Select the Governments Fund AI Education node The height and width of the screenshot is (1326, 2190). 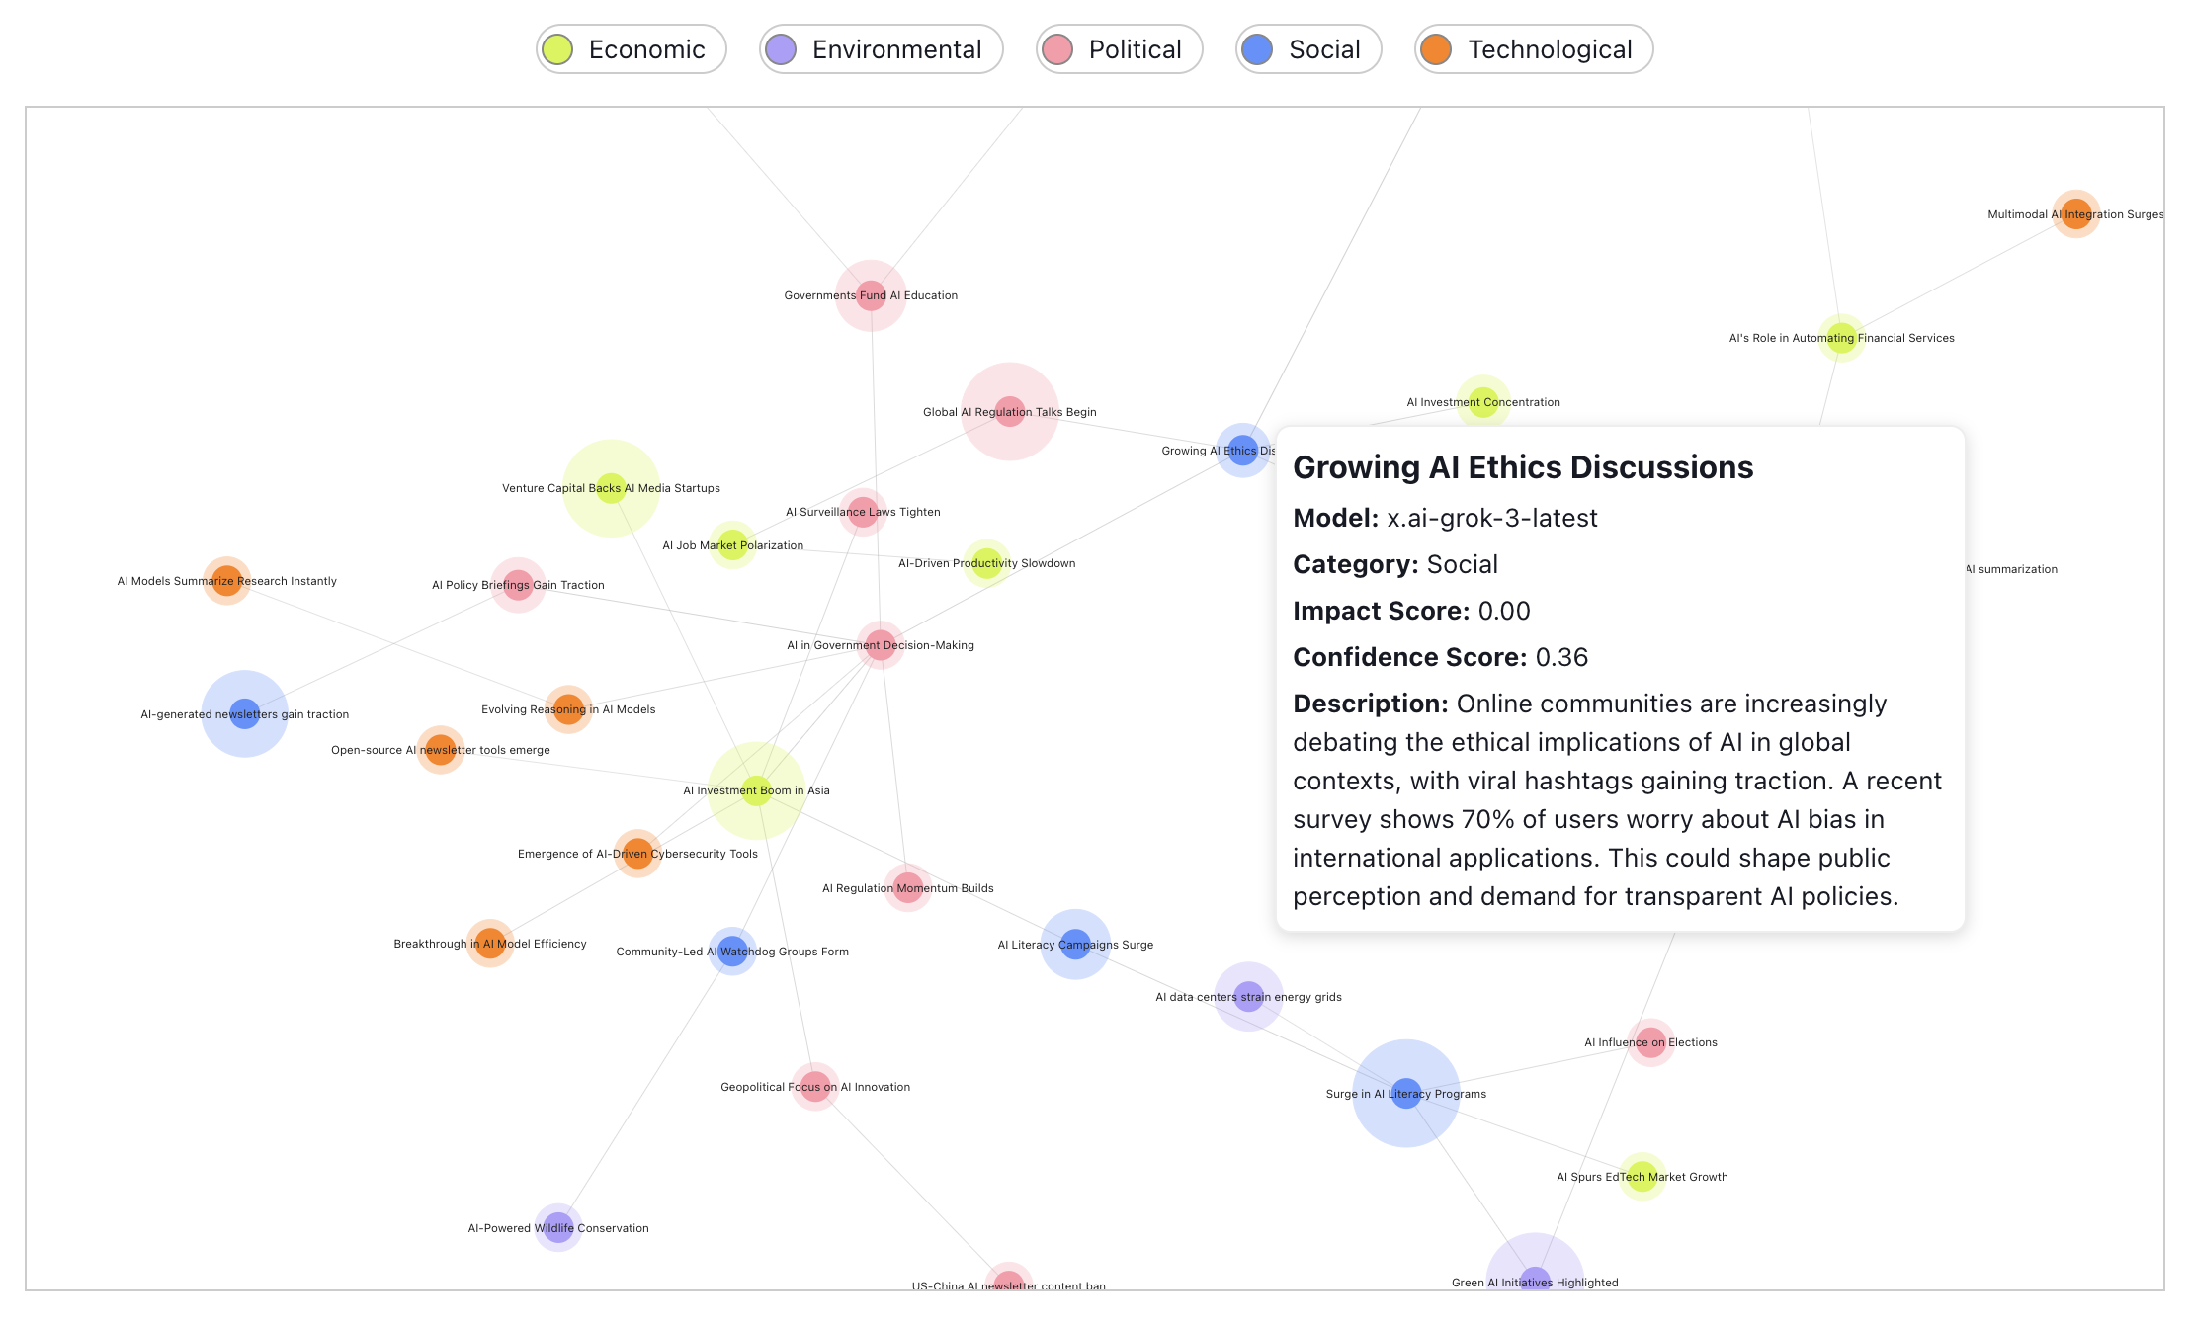pos(871,295)
